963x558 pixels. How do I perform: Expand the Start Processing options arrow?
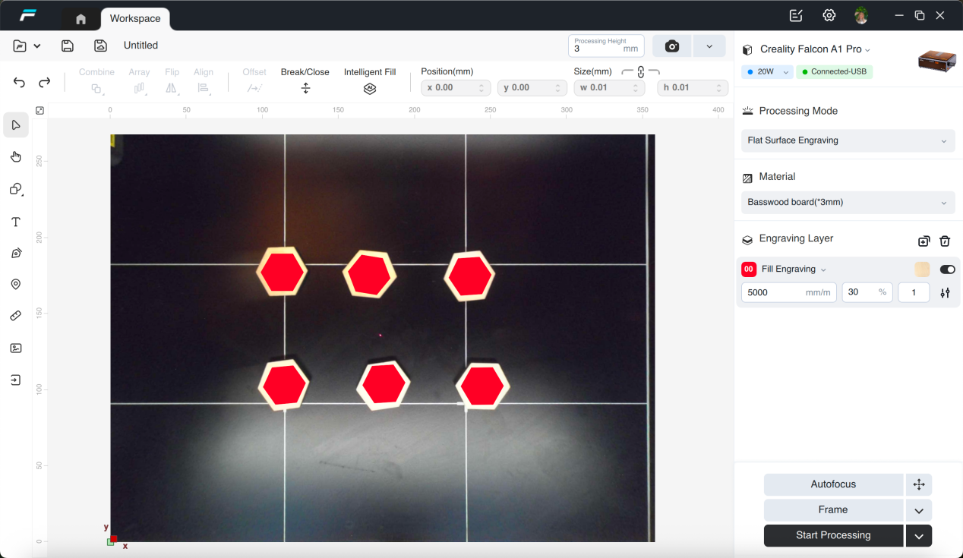pyautogui.click(x=919, y=536)
